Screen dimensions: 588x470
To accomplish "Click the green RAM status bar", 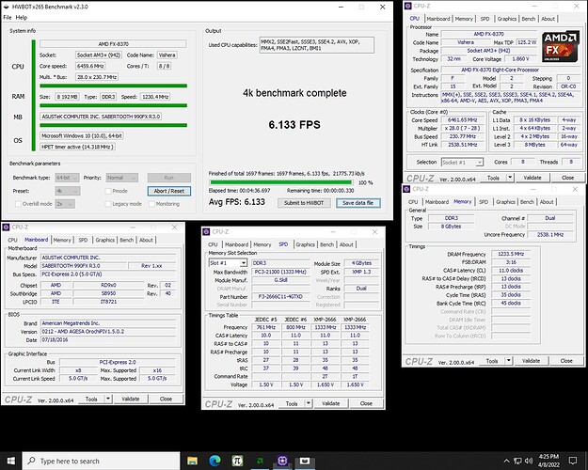I will 113,105.
